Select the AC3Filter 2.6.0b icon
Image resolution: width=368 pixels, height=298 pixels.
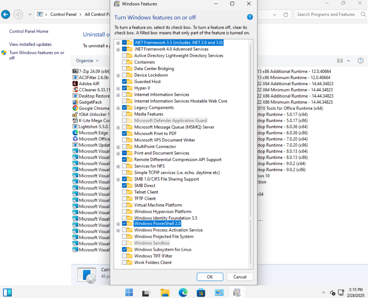point(75,77)
